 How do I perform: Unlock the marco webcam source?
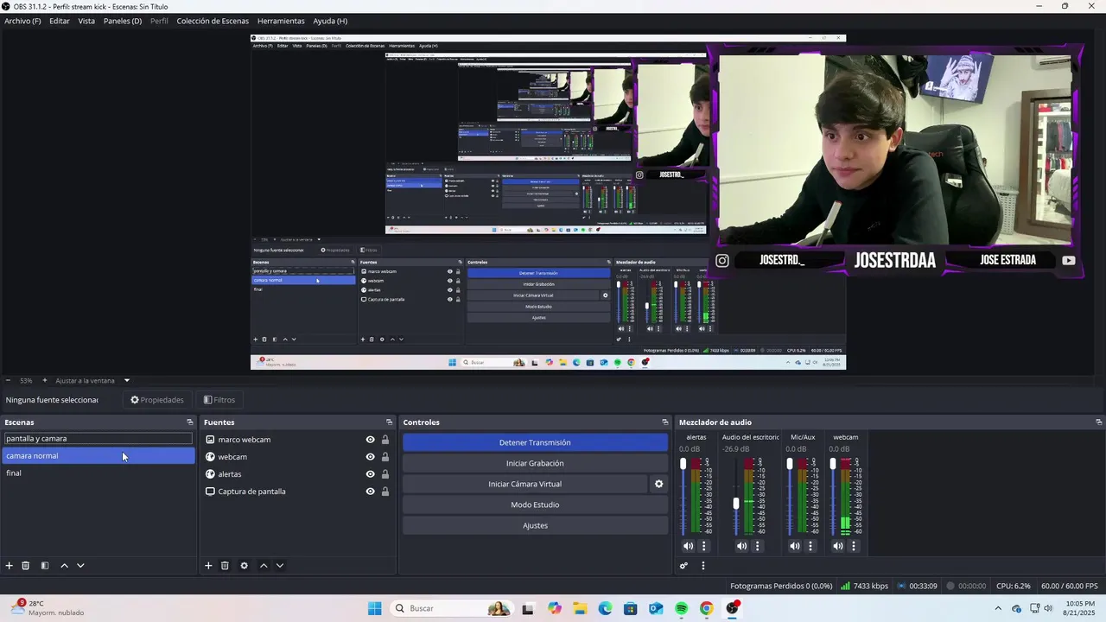385,440
